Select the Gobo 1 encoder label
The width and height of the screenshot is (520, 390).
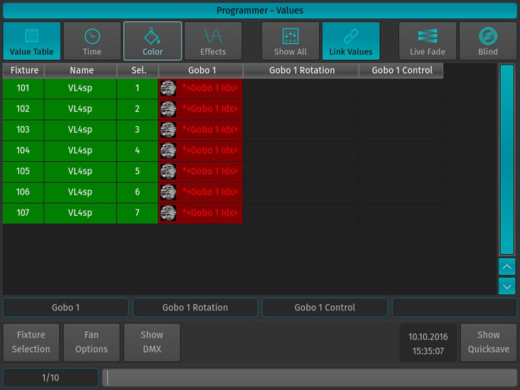pos(66,307)
